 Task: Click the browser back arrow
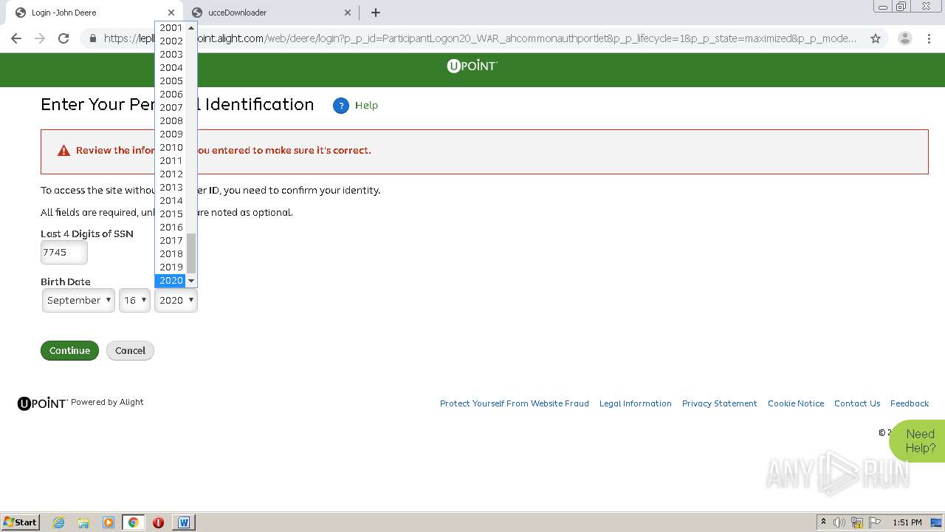coord(16,38)
